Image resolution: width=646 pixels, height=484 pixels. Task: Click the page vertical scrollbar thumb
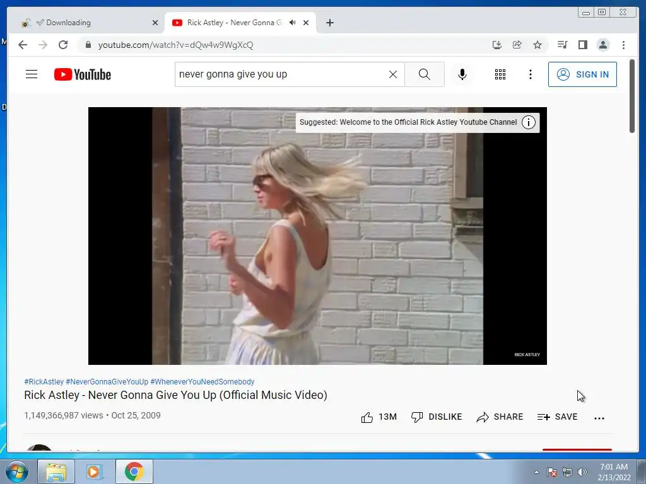tap(632, 96)
